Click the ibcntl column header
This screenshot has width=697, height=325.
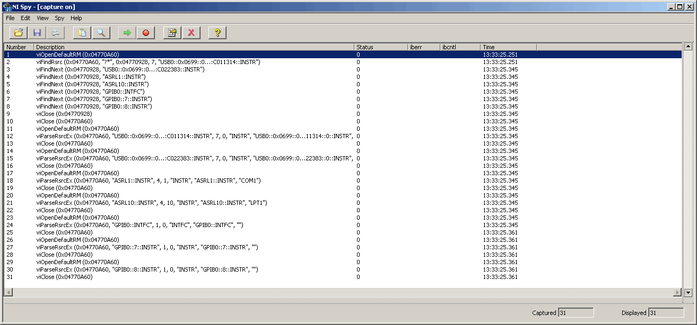click(460, 47)
